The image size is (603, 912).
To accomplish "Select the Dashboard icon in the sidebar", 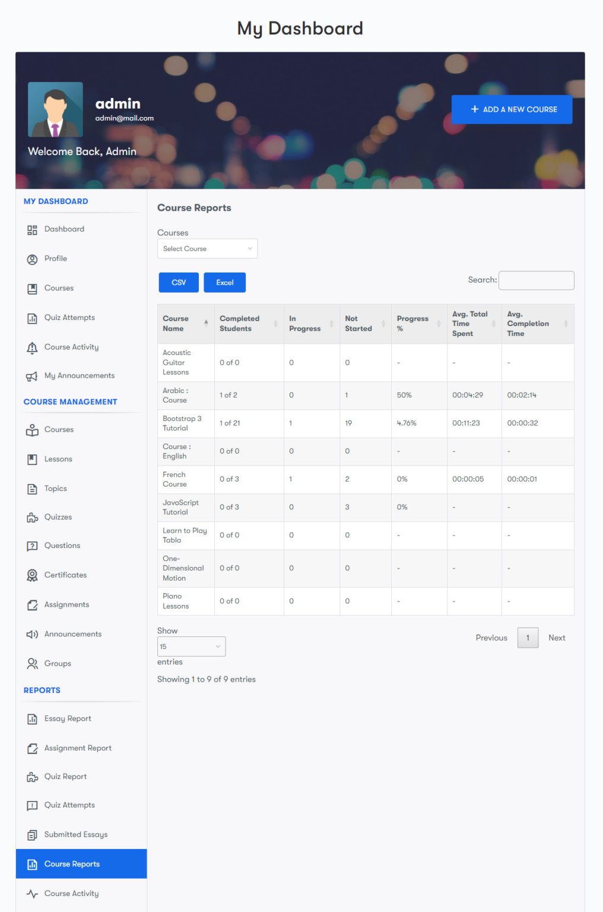I will 32,229.
